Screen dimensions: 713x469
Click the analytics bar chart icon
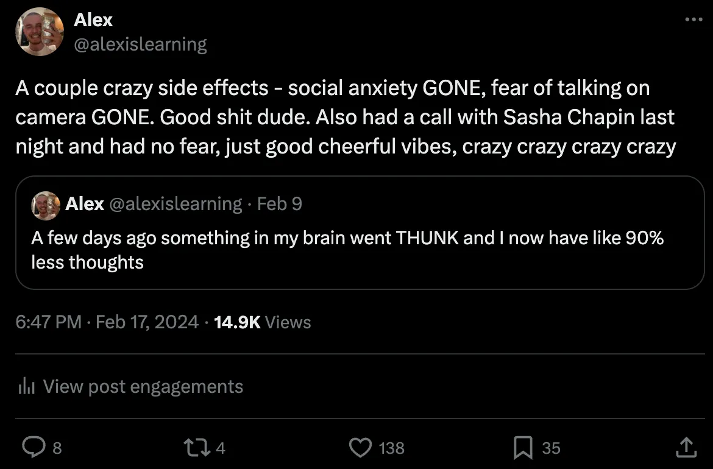click(26, 386)
